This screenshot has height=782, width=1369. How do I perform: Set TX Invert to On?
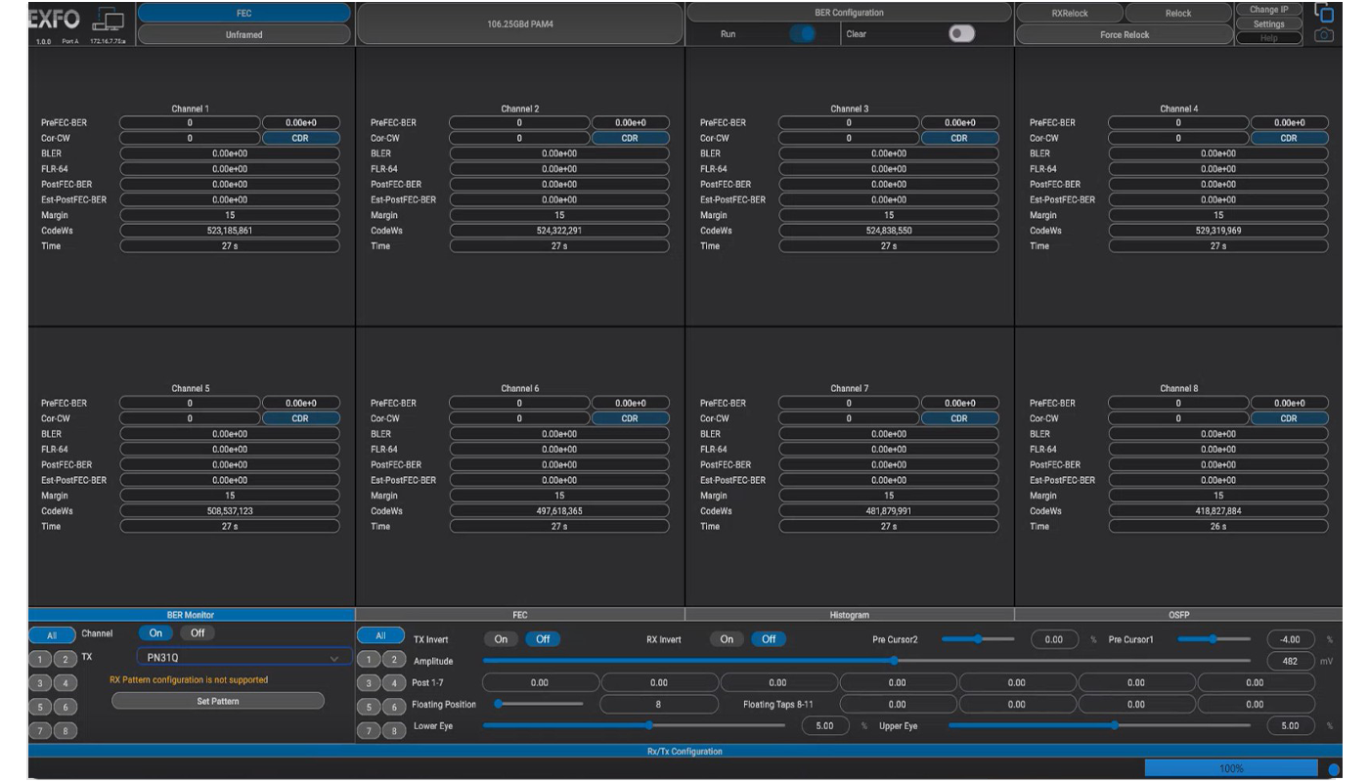click(501, 639)
